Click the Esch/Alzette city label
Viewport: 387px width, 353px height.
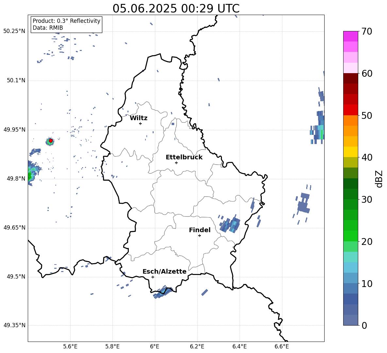coord(165,271)
